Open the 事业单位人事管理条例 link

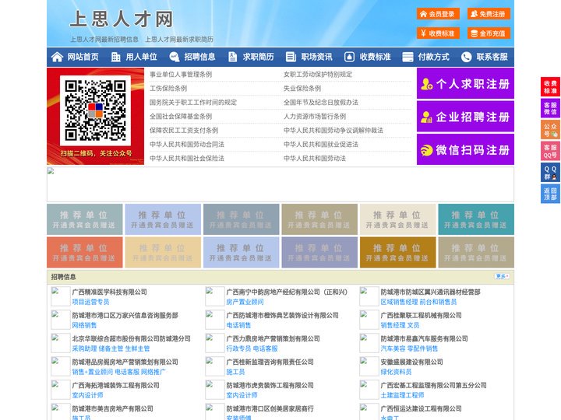(x=181, y=75)
